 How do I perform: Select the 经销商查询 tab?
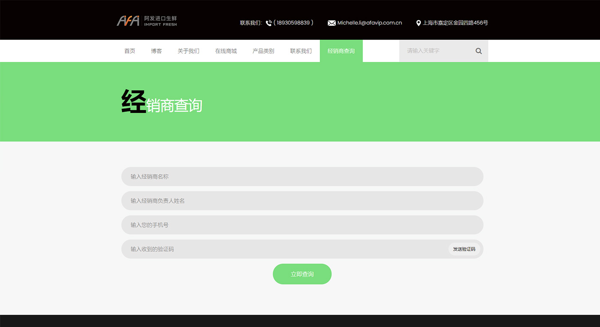(x=341, y=51)
